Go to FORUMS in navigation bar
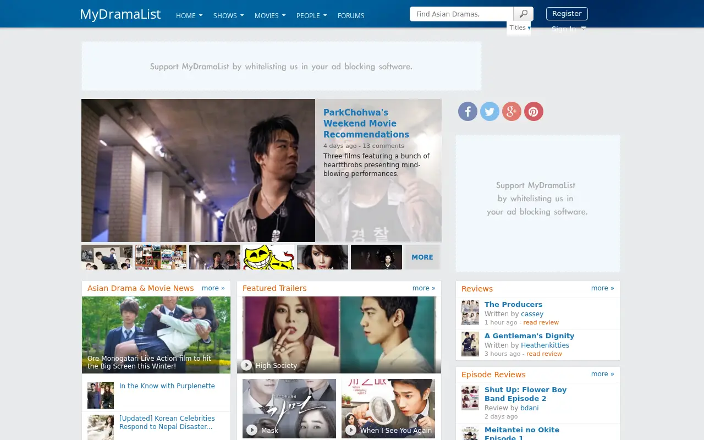The height and width of the screenshot is (440, 704). pyautogui.click(x=351, y=15)
